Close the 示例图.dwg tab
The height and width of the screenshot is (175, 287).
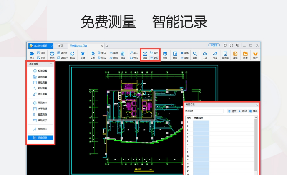click(102, 46)
